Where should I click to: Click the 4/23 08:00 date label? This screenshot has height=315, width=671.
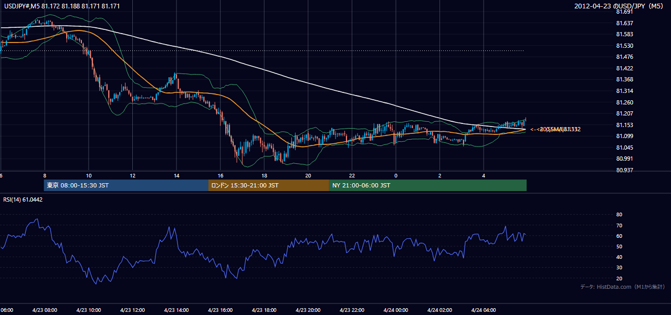click(x=45, y=310)
